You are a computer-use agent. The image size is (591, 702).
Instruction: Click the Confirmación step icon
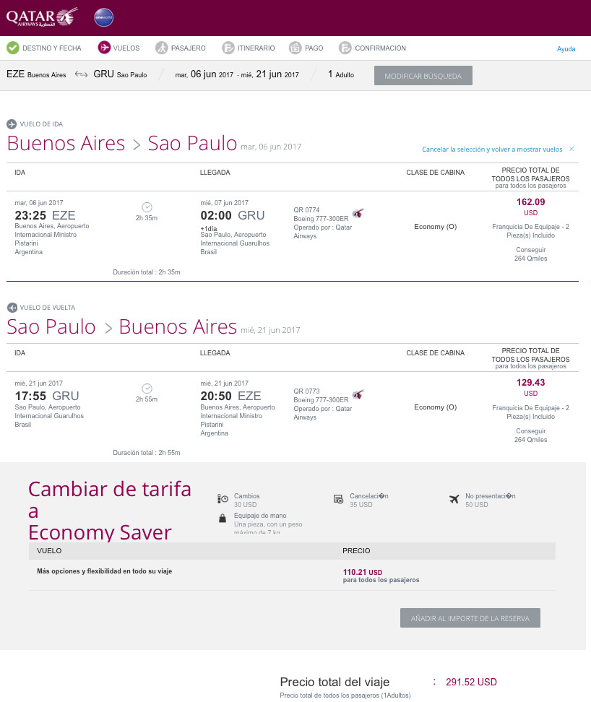coord(345,48)
